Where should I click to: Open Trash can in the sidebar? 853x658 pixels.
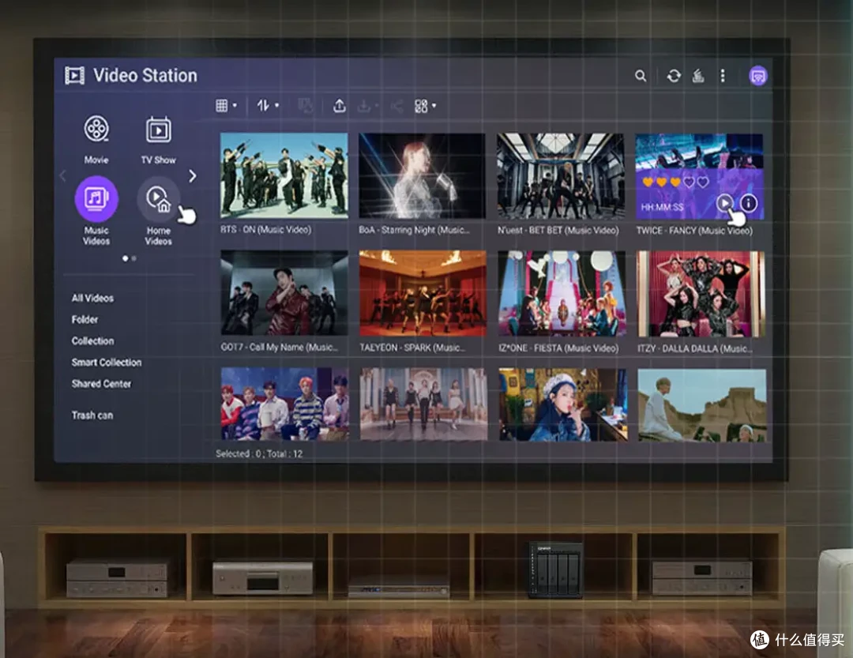(x=92, y=415)
